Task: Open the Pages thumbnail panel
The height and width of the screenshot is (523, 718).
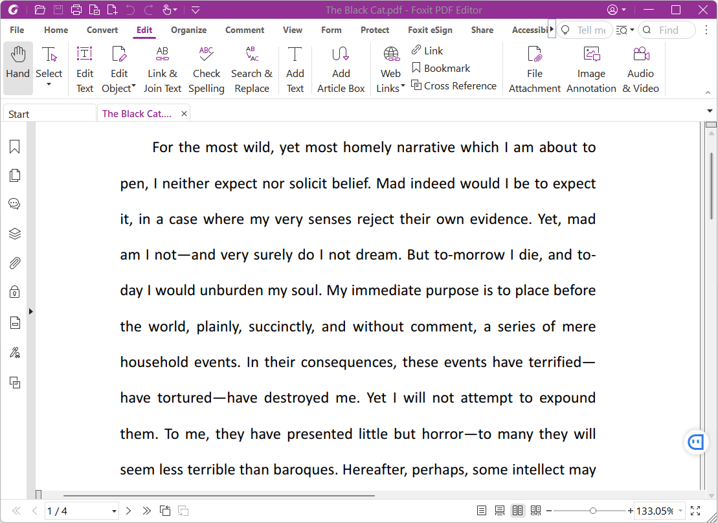Action: (15, 175)
